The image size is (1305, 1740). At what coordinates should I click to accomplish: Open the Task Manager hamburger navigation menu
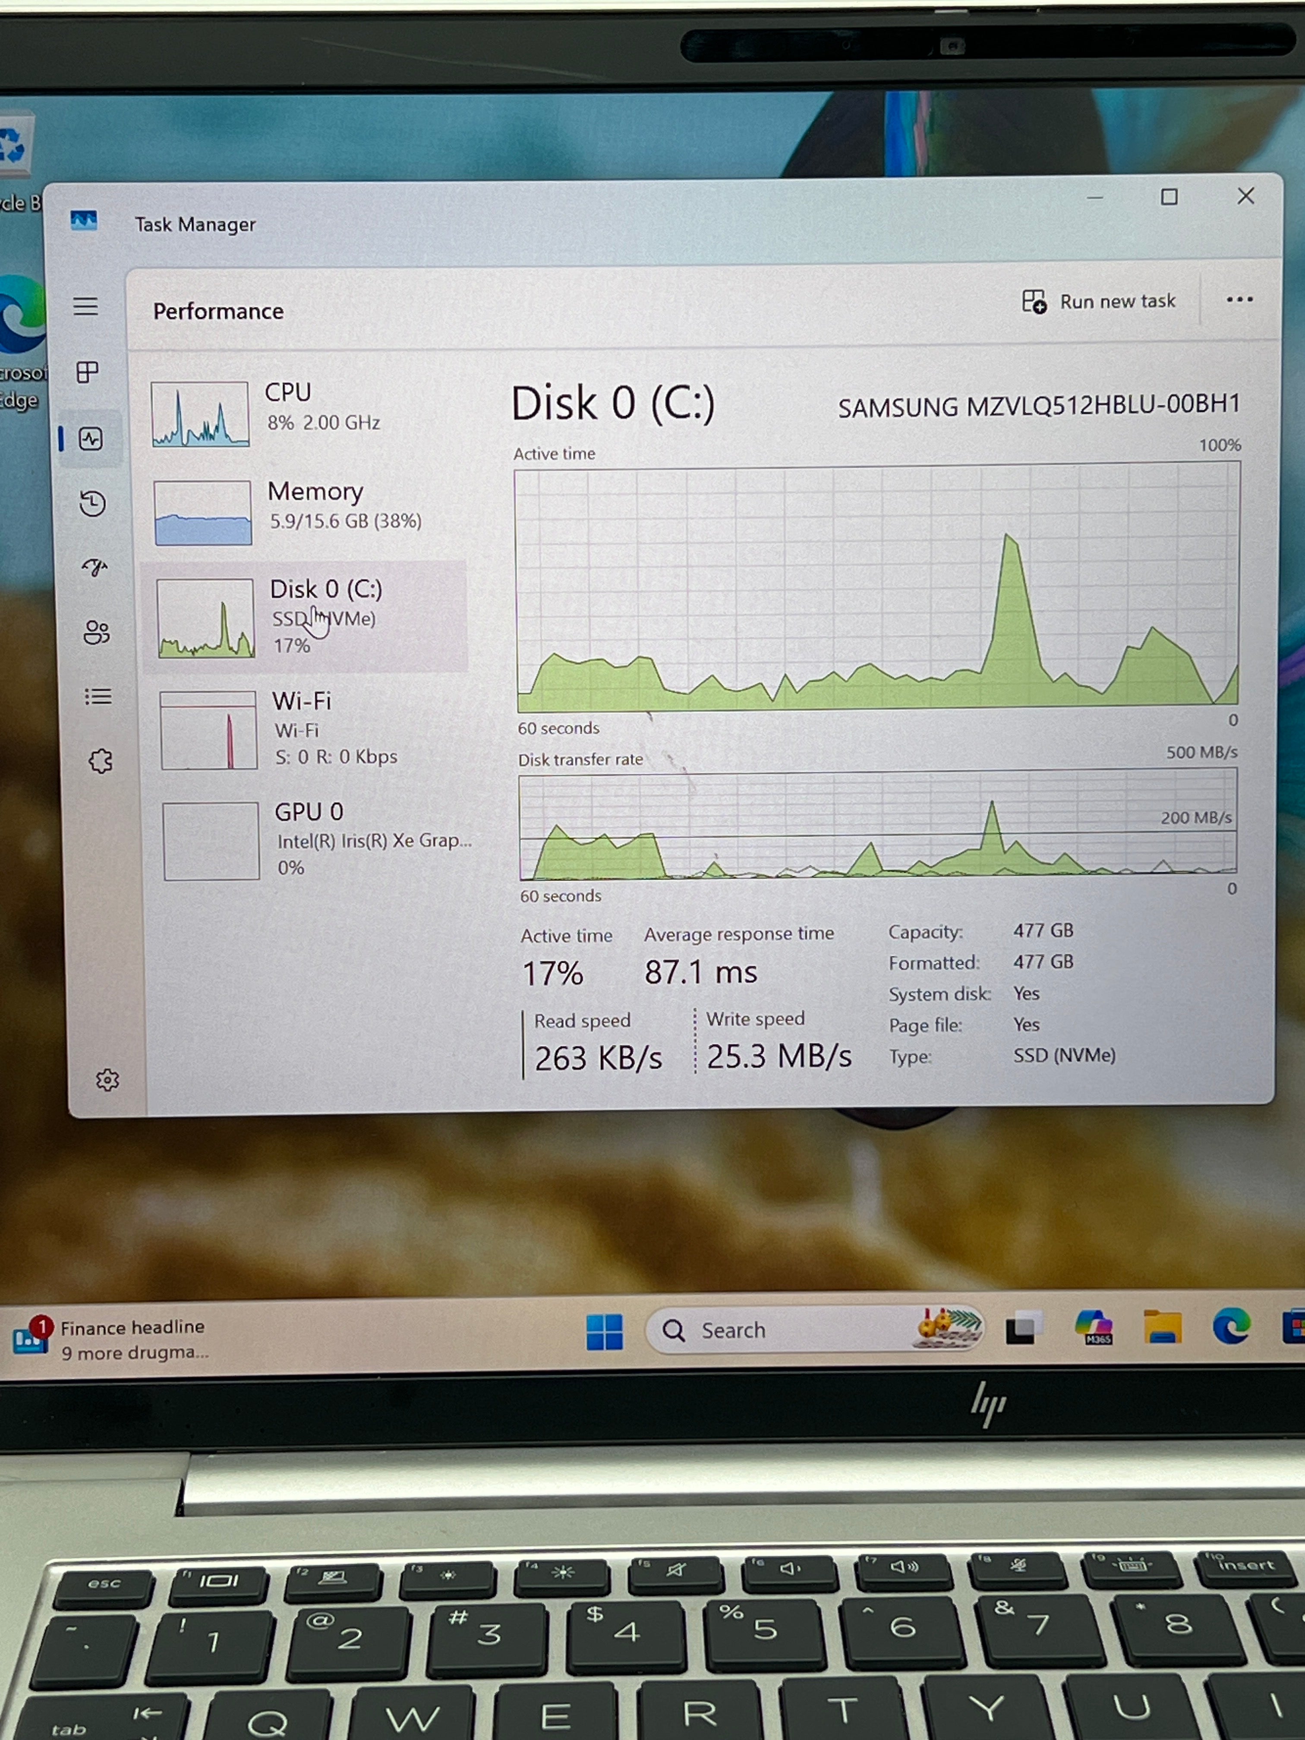pyautogui.click(x=86, y=306)
